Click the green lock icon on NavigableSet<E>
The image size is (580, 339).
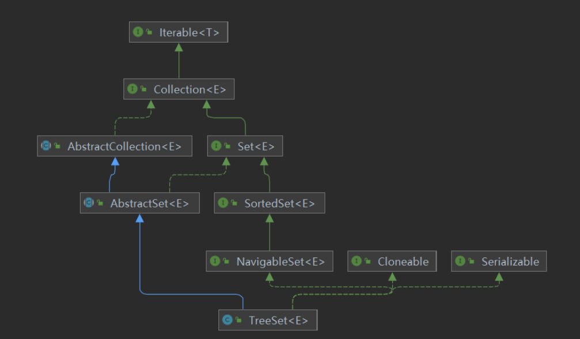[225, 261]
